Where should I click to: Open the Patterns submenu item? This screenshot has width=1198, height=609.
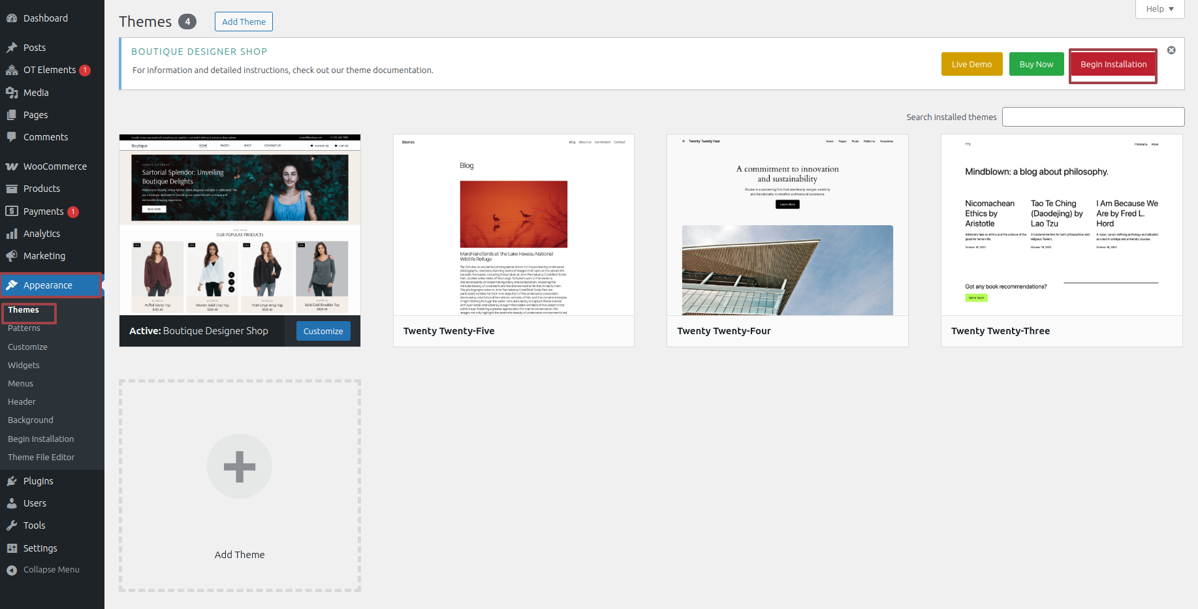tap(24, 328)
